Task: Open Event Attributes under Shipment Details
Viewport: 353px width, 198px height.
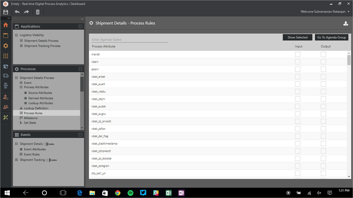Action: (x=35, y=149)
